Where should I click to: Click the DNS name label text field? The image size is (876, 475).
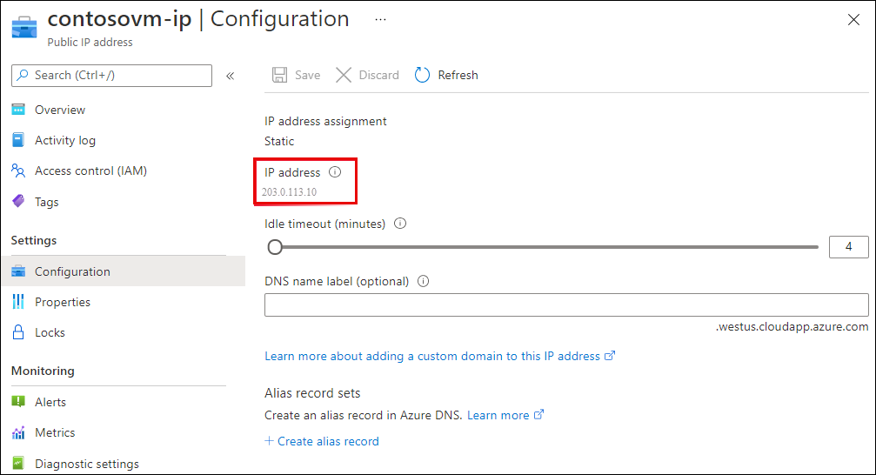coord(565,304)
